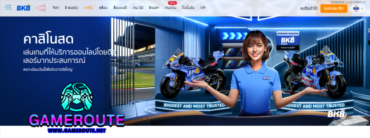370x138 pixels.
Task: Click the date and time text
Action: tap(348, 2)
